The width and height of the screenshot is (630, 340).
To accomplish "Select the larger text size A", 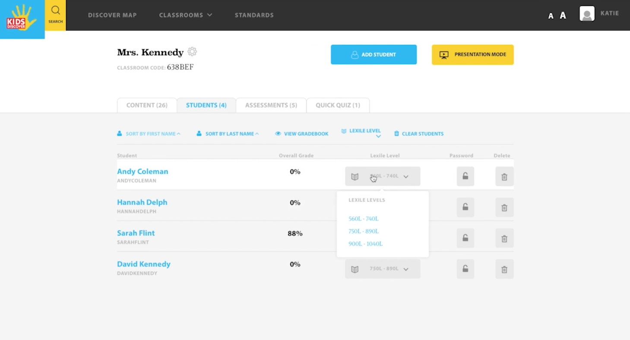I will [x=563, y=16].
